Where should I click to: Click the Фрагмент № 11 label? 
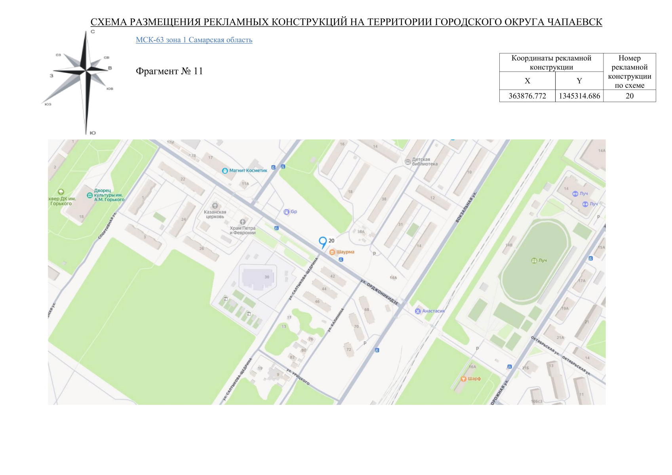169,72
